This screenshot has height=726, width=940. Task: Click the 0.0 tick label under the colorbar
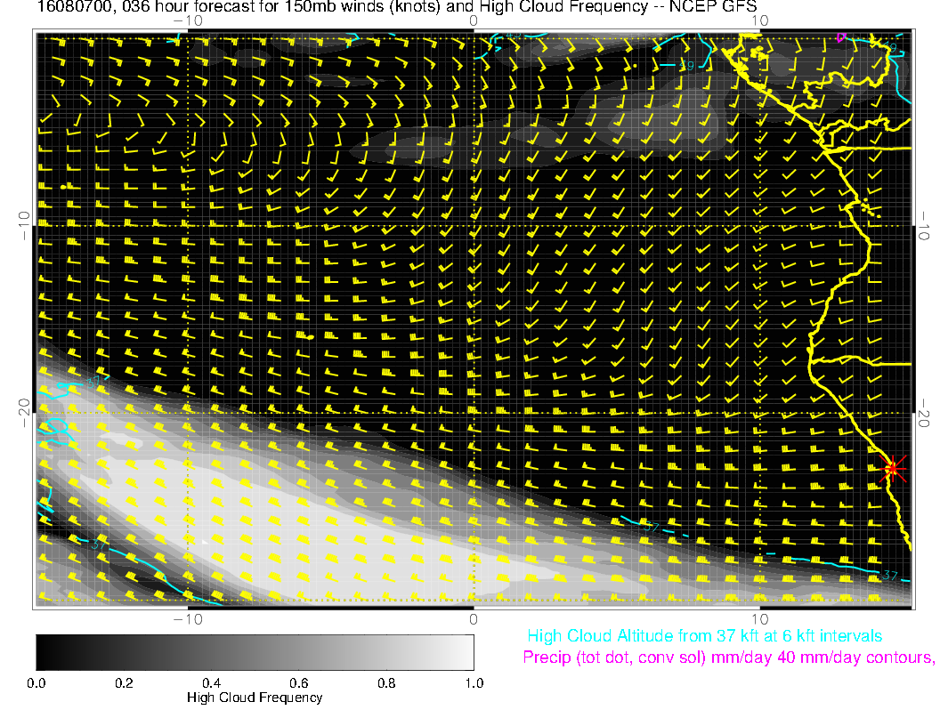coord(36,683)
